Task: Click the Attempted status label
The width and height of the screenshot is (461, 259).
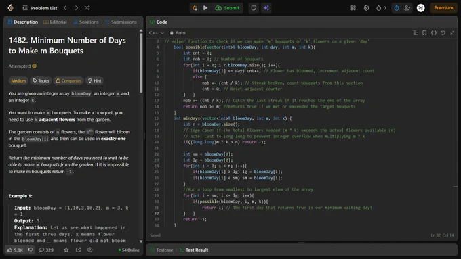Action: tap(22, 66)
